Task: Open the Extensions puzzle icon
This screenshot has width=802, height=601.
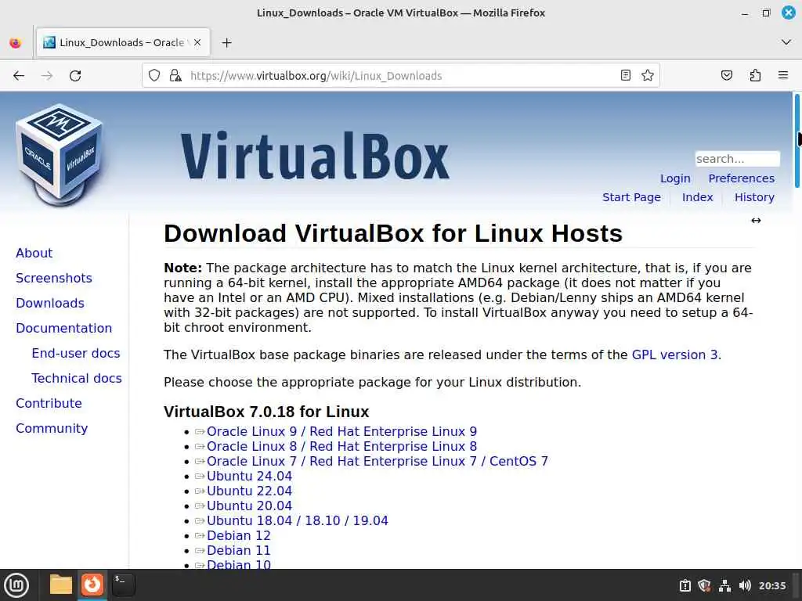Action: pyautogui.click(x=755, y=76)
